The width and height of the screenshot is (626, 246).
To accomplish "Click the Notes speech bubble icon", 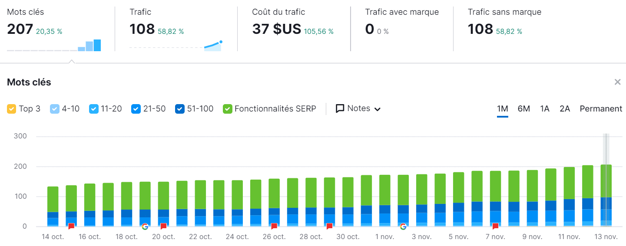I will tap(340, 108).
